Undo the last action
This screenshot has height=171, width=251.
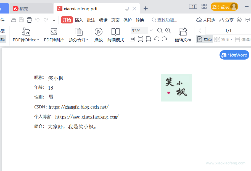pos(38,20)
